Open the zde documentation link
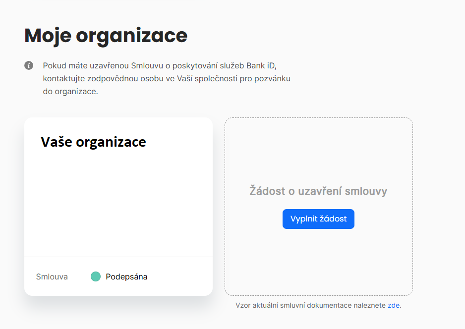The width and height of the screenshot is (465, 329). click(394, 305)
